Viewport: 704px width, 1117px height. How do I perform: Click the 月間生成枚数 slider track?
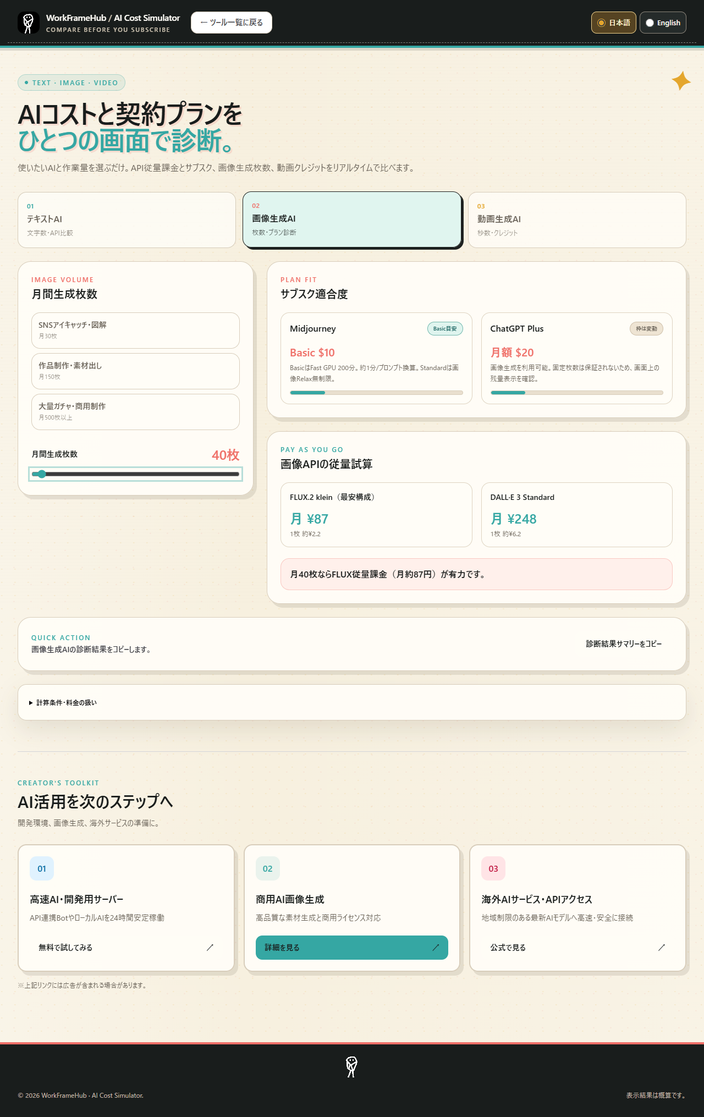pyautogui.click(x=135, y=474)
